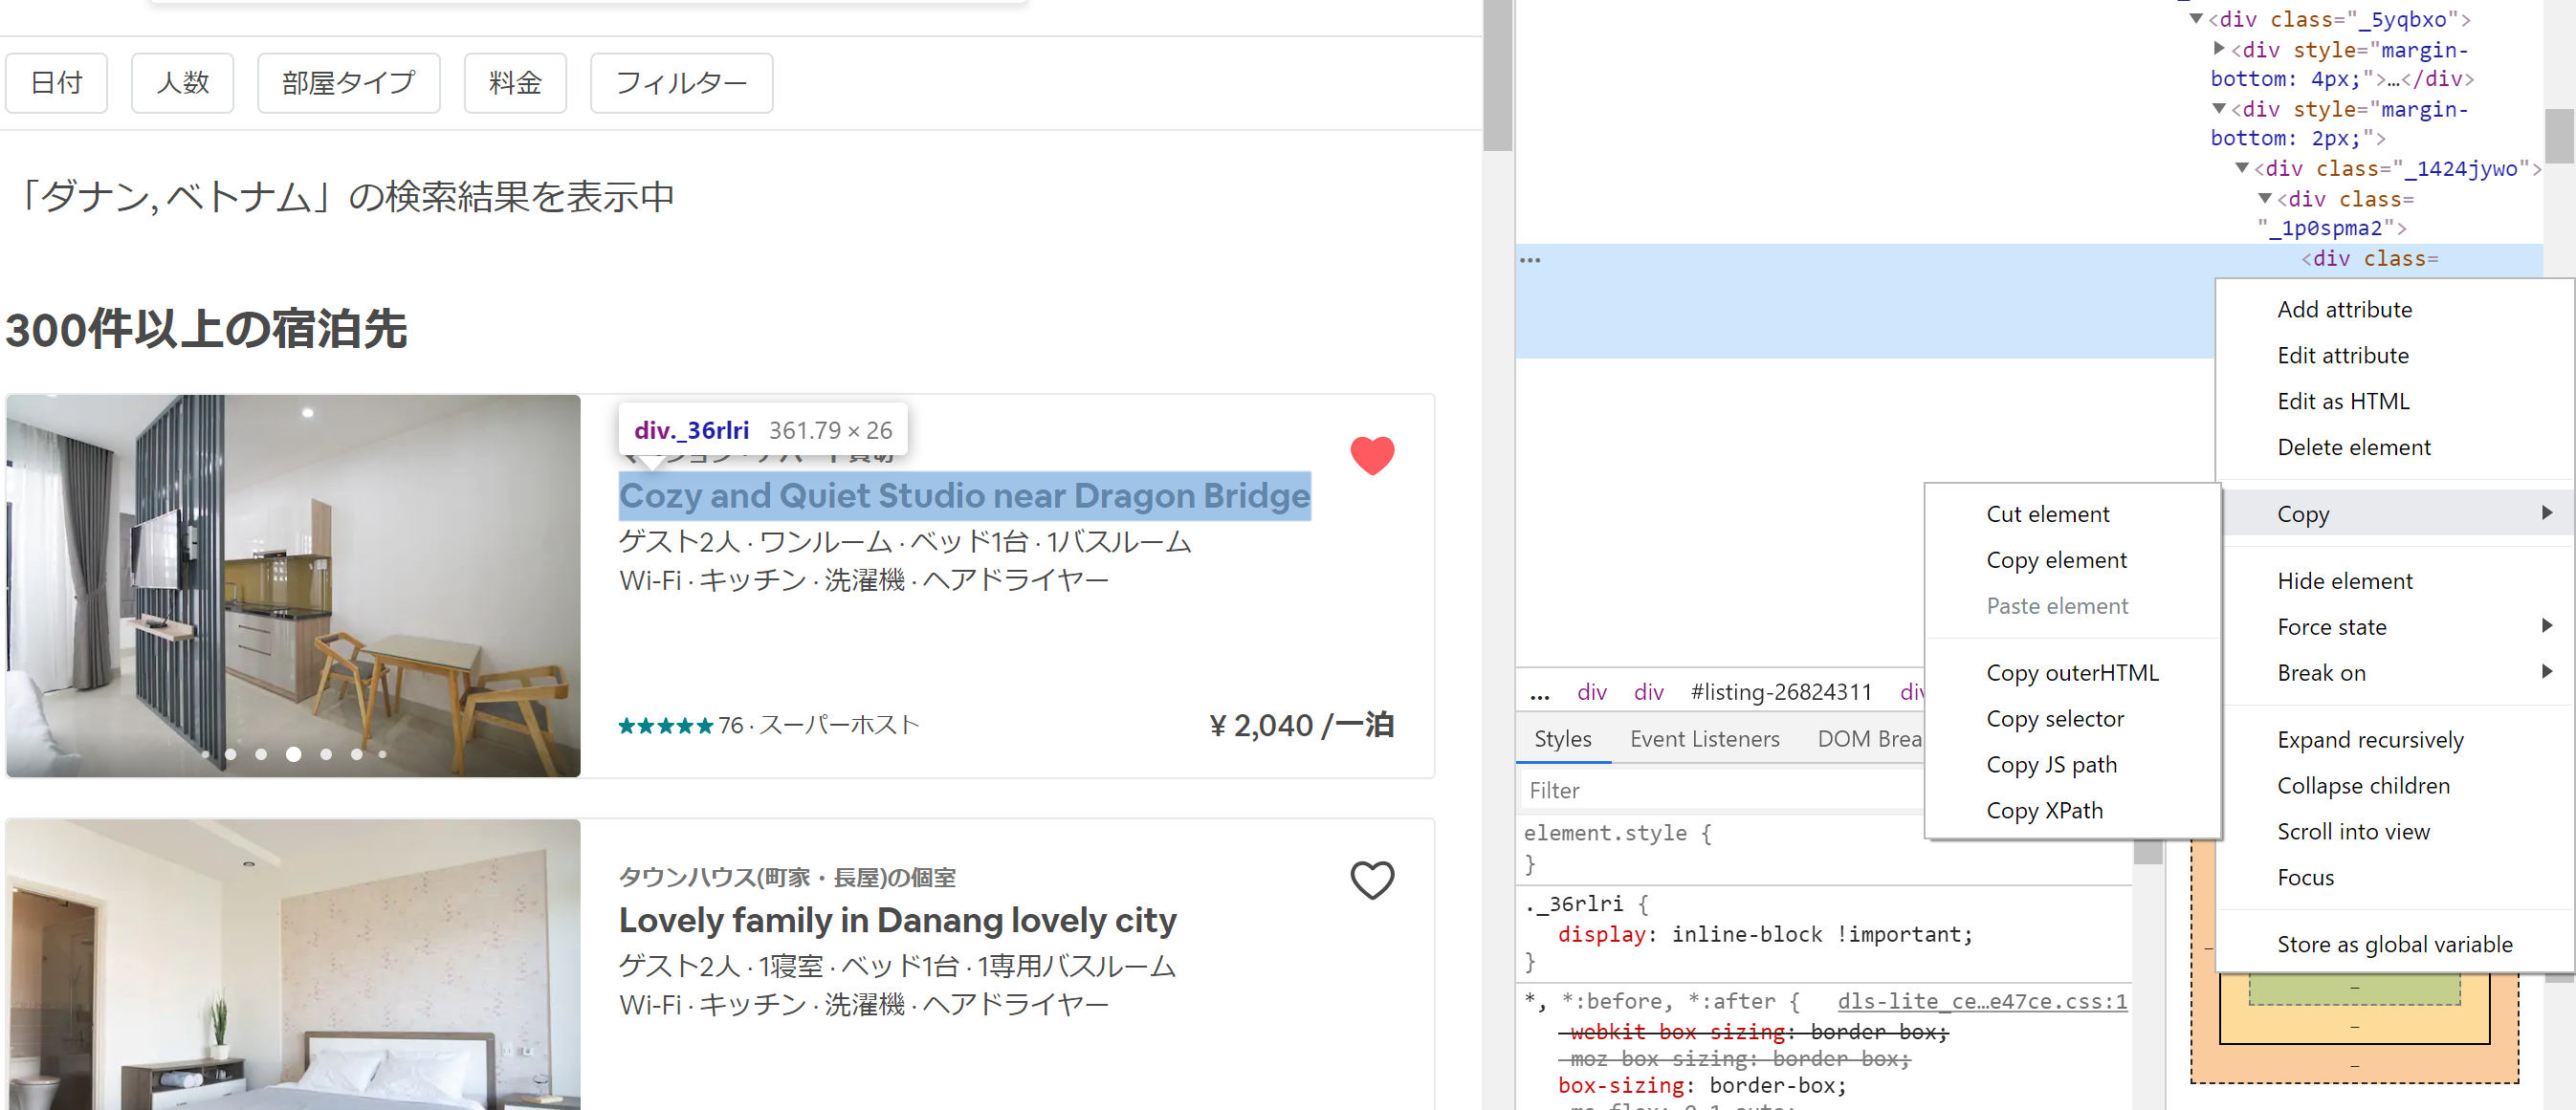Image resolution: width=2576 pixels, height=1110 pixels.
Task: Switch to the DOM Breakpoints tab
Action: point(1871,738)
